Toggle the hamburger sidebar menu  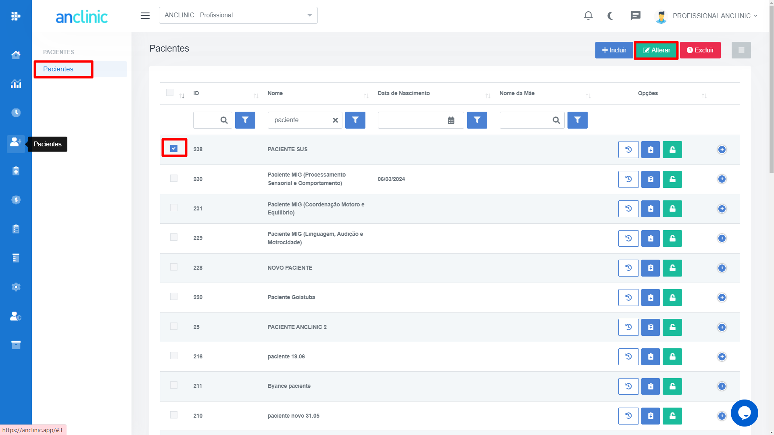[x=145, y=16]
